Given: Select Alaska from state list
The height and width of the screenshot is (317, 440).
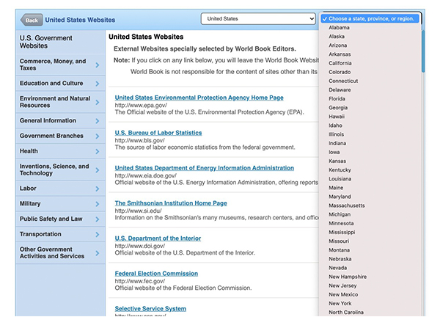Looking at the screenshot, I should [x=337, y=37].
